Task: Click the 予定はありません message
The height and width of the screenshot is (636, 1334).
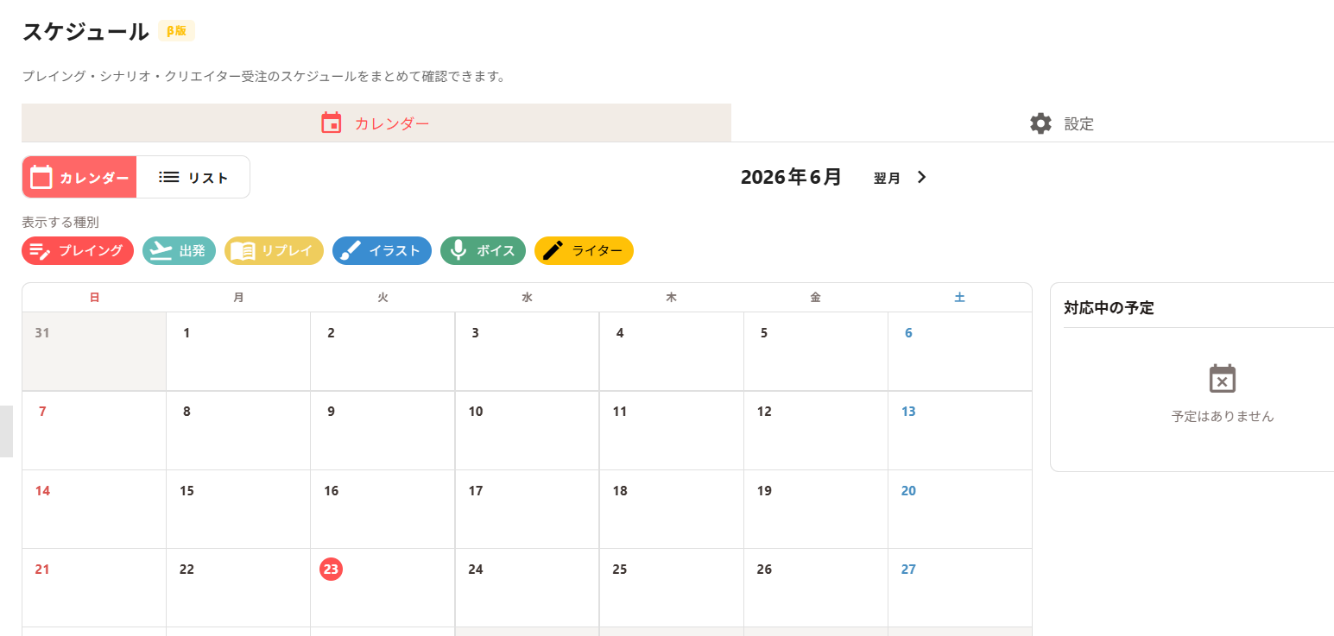Action: pos(1223,417)
